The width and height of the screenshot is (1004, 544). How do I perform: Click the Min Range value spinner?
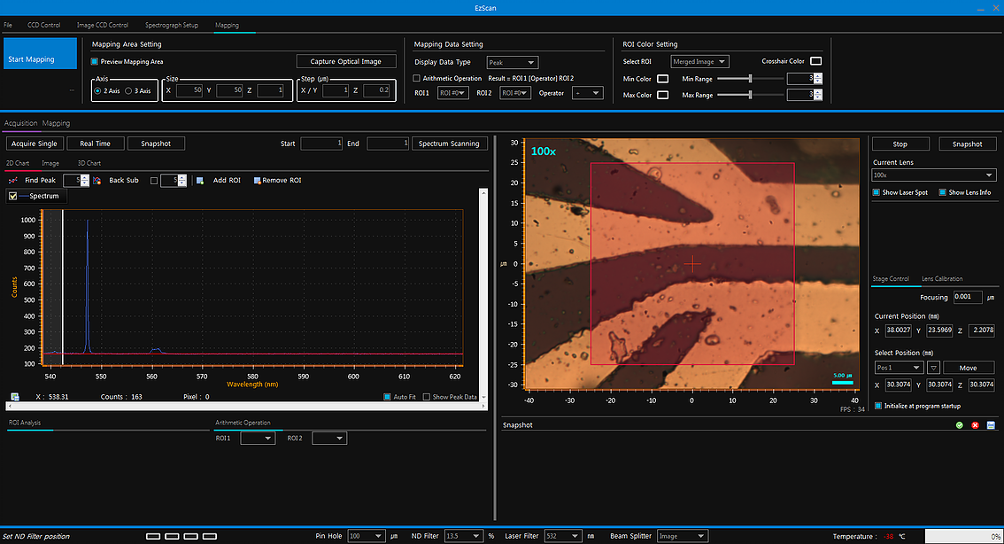[x=818, y=79]
